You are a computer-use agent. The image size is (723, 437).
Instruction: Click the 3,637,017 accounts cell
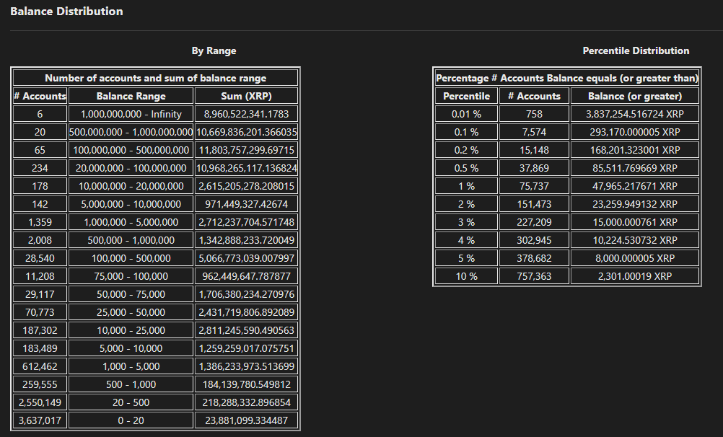click(x=40, y=420)
